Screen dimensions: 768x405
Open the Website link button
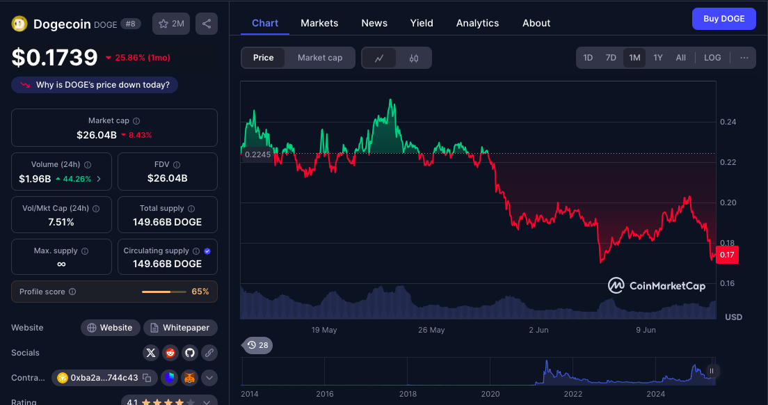click(x=110, y=328)
